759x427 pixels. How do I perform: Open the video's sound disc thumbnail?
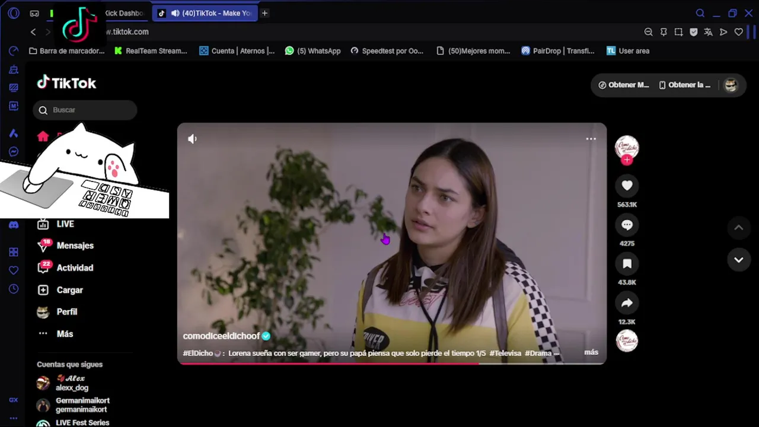(627, 341)
